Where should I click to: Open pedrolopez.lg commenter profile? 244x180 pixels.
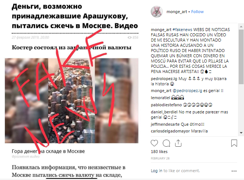(164, 79)
